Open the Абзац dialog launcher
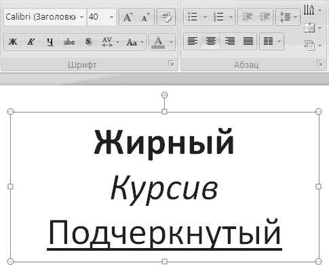 click(x=320, y=64)
